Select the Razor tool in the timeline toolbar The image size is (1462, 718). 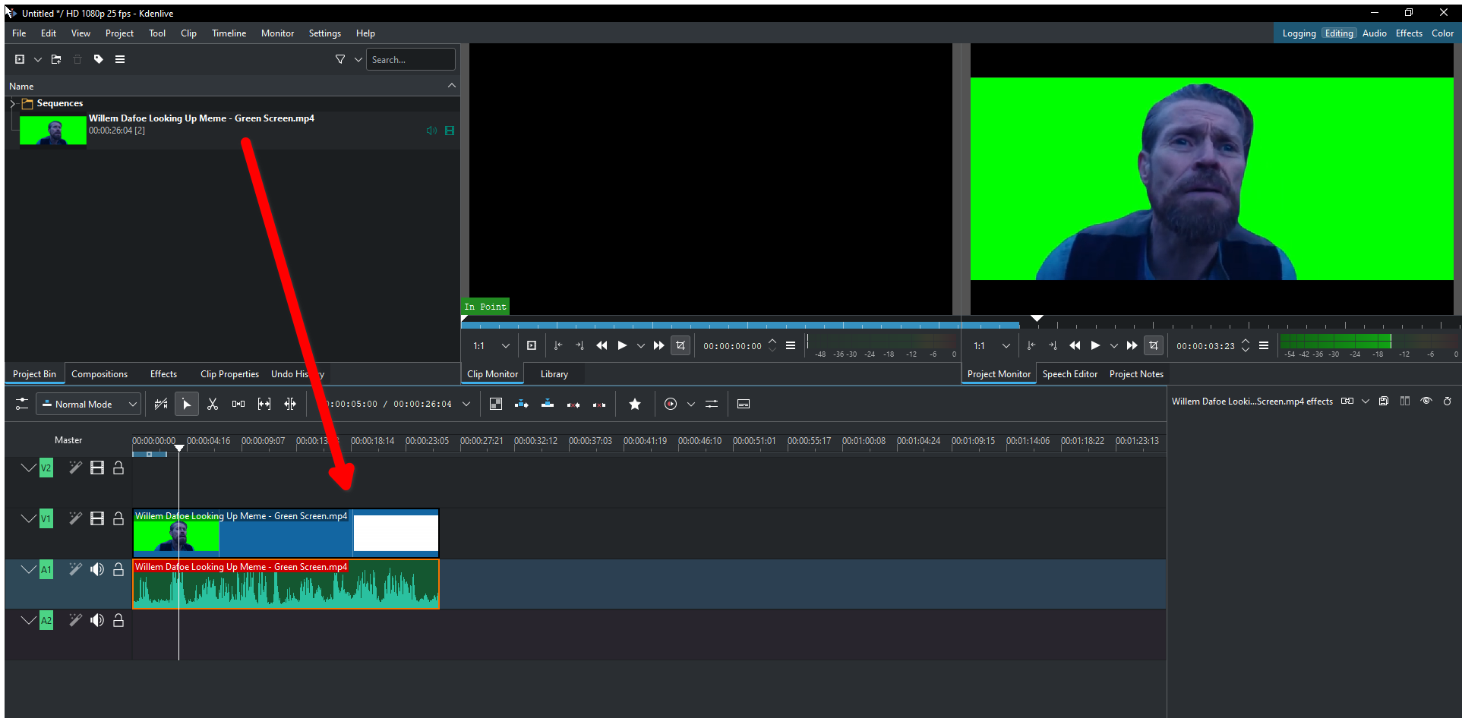[213, 404]
